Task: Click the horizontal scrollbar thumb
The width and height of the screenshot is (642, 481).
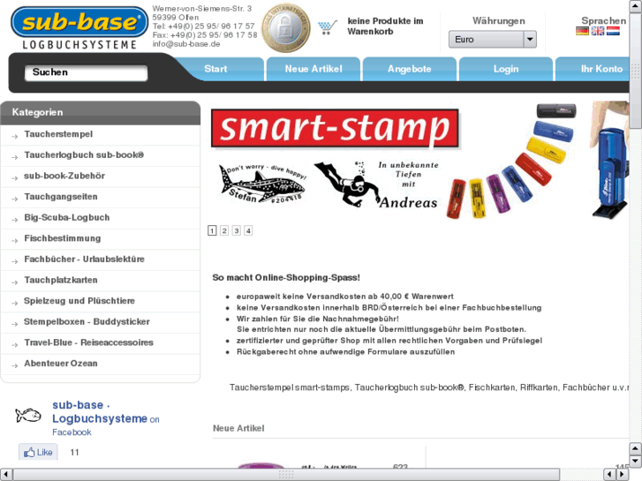Action: click(x=286, y=475)
